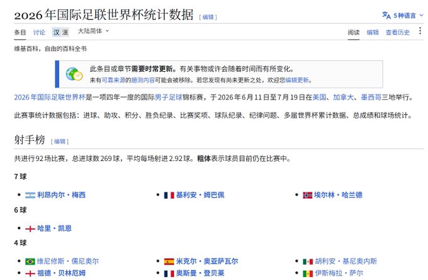Viewport: 428px width, 280px height.
Task: Click the 编辑更新 link in notice
Action: [x=297, y=80]
